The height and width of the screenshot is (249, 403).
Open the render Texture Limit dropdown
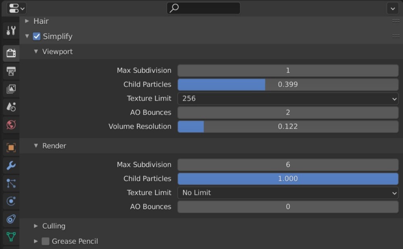(x=288, y=193)
